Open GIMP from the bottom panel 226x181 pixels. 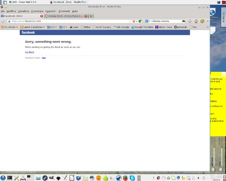[51, 178]
